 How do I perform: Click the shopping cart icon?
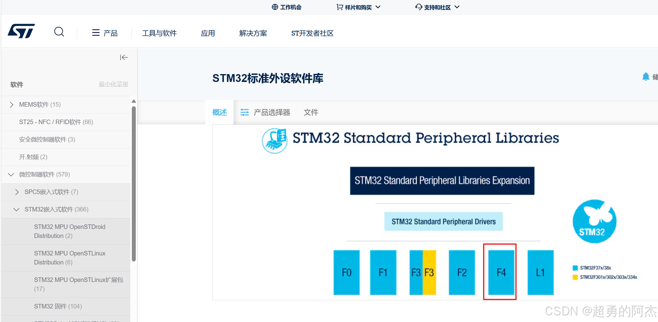click(x=340, y=7)
